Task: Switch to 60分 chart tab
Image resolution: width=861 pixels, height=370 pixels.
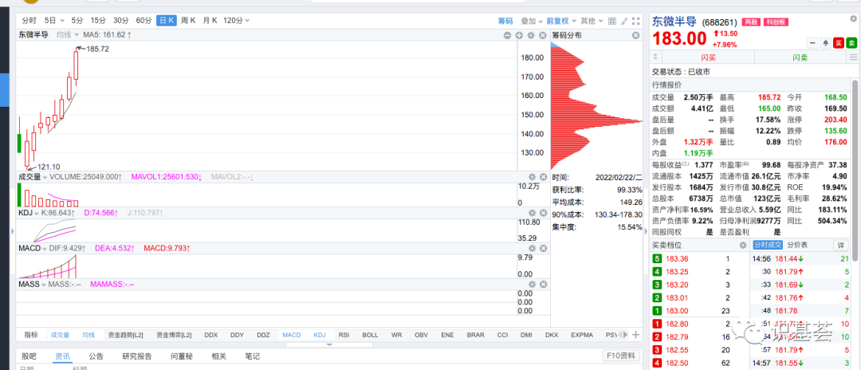Action: [x=143, y=21]
